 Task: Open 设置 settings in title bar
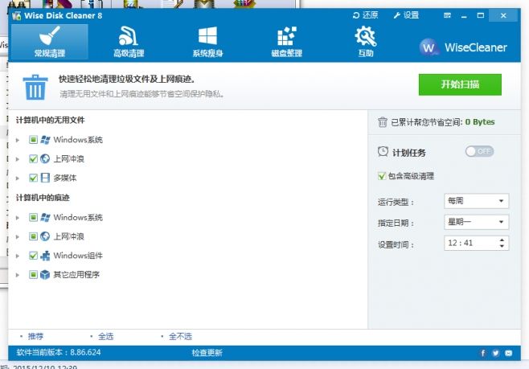(406, 15)
